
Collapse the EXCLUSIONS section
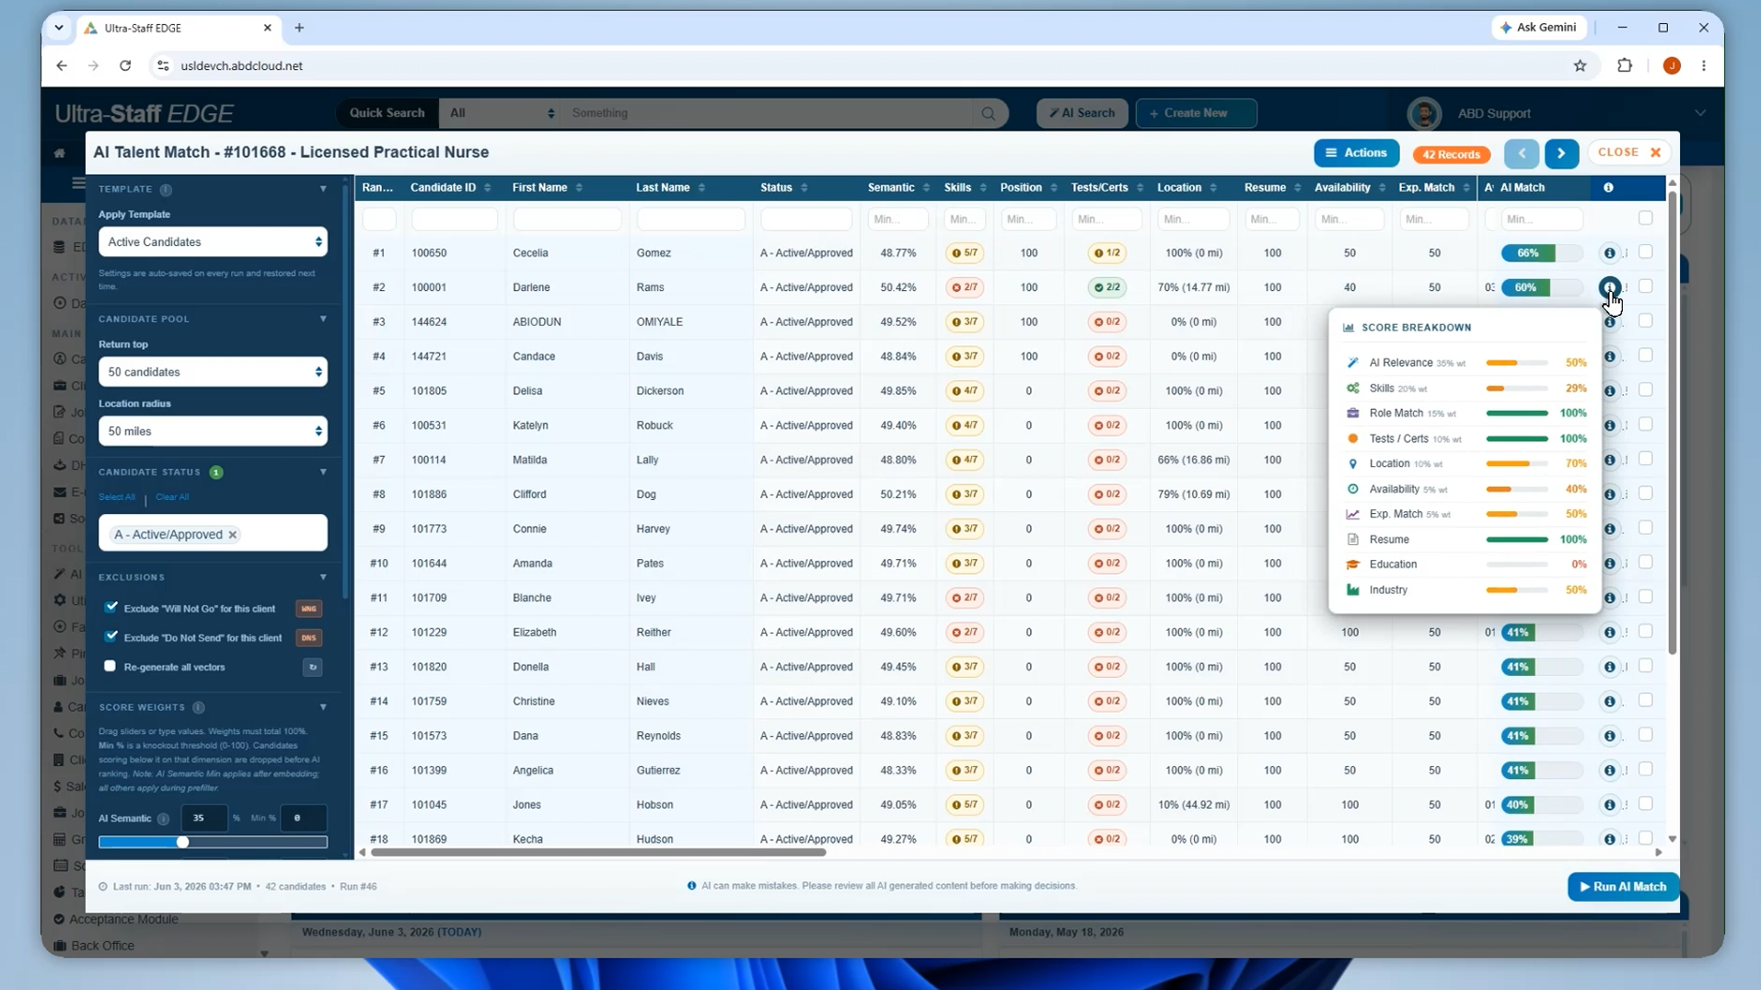coord(323,577)
